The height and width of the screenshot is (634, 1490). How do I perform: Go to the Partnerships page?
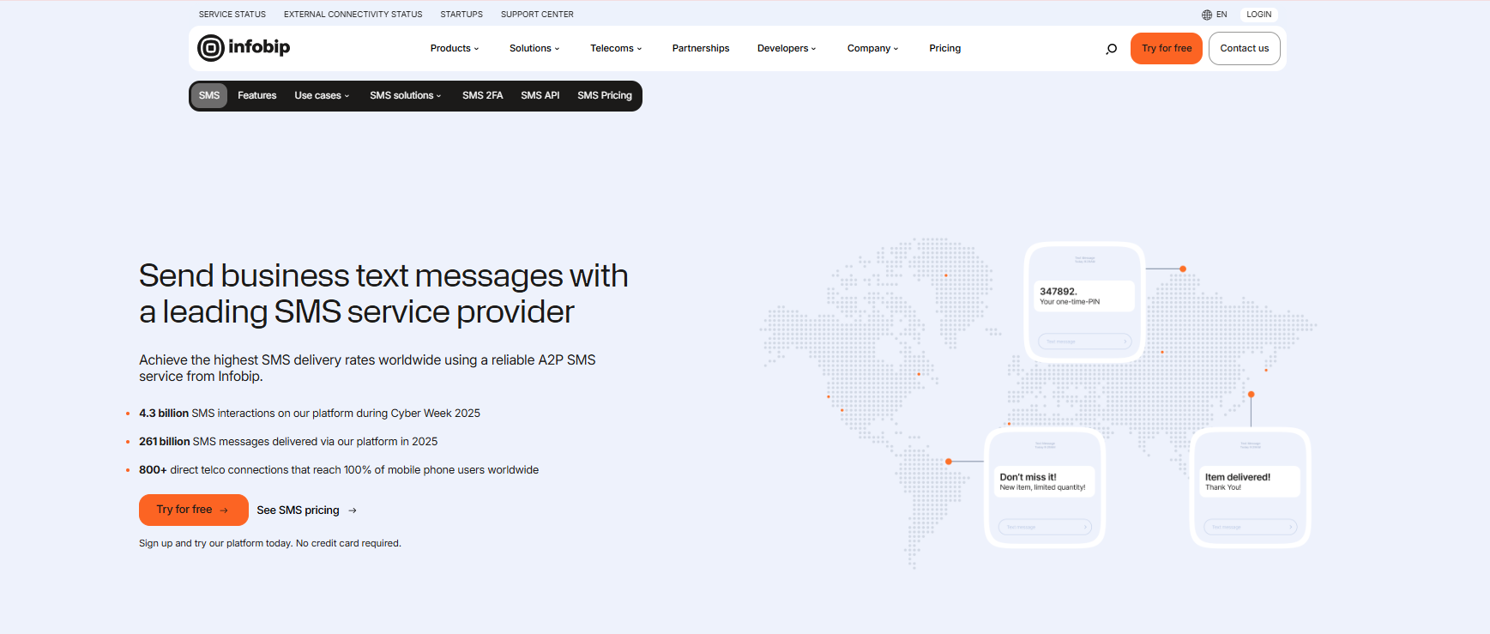click(x=701, y=49)
